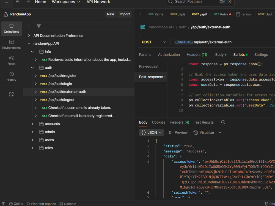275x206 pixels.
Task: Select the POST /api/auth/login request
Action: (79, 84)
